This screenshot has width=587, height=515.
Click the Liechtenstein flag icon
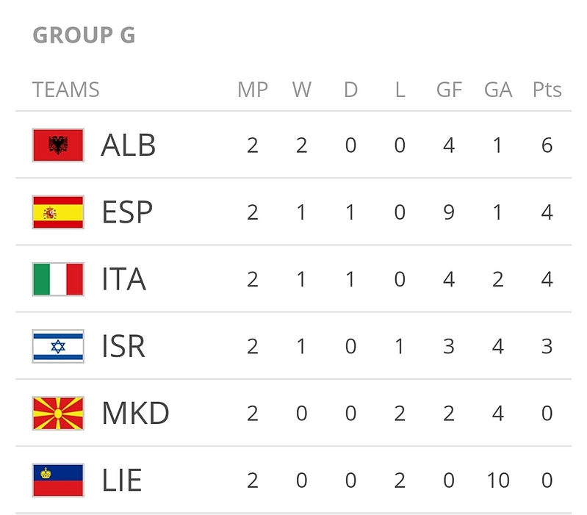(x=58, y=480)
